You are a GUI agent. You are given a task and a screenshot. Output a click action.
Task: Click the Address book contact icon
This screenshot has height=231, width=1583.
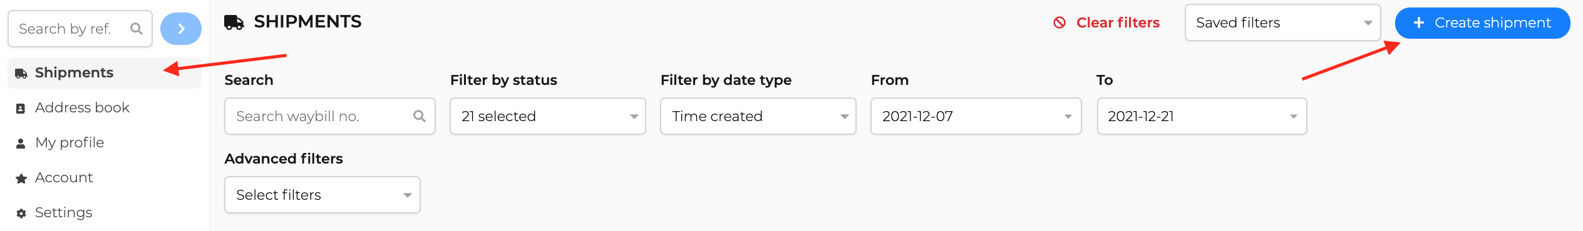click(x=21, y=109)
